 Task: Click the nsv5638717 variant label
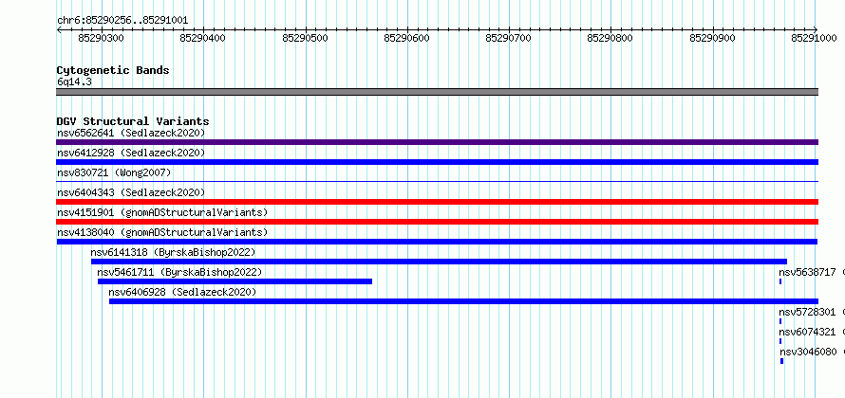coord(807,272)
